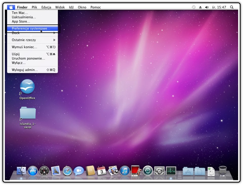Open Photo Booth from the Dock
Screen dimensions: 243x185
click(x=136, y=171)
